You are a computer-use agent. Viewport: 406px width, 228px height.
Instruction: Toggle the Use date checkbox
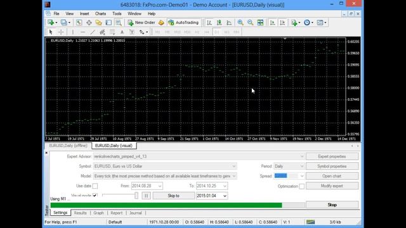coord(95,186)
